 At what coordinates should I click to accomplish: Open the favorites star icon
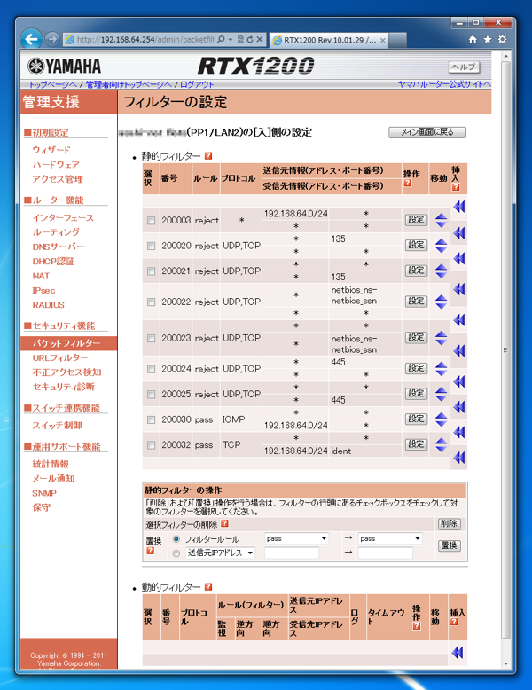[x=487, y=40]
